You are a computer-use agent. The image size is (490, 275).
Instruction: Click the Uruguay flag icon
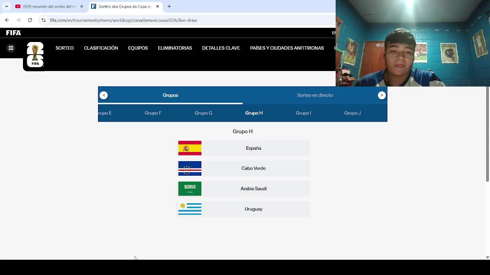(x=190, y=209)
